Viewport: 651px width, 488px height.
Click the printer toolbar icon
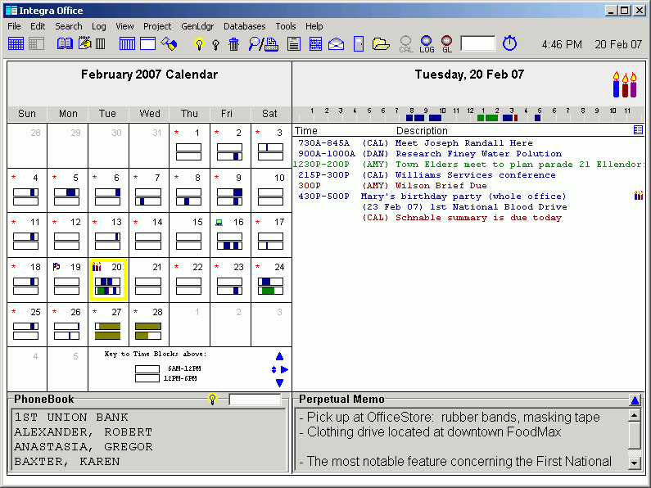[x=272, y=44]
